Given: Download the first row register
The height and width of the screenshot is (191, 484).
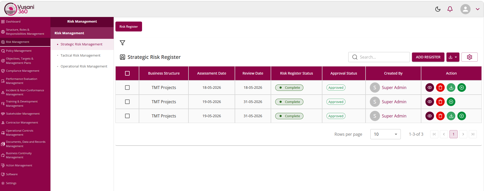Looking at the screenshot, I should (451, 88).
